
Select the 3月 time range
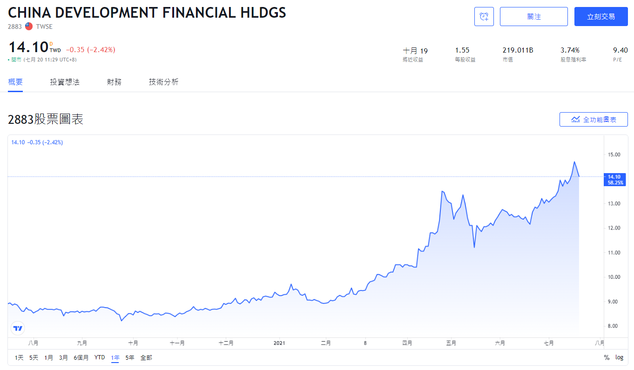pos(64,357)
